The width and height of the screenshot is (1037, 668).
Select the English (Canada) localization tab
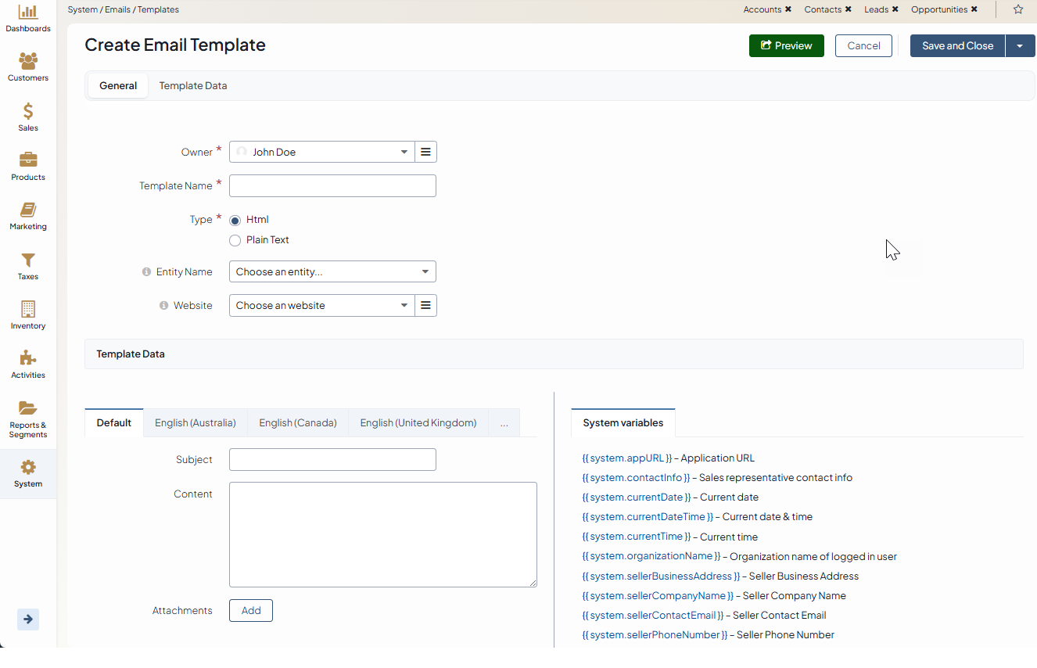point(297,423)
